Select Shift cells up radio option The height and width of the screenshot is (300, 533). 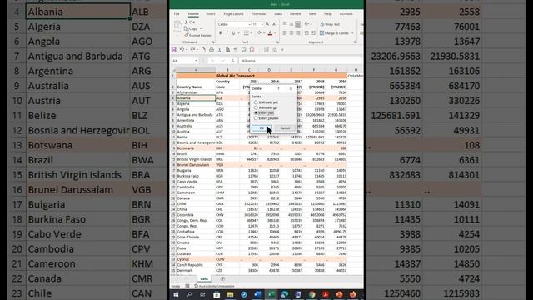[x=266, y=107]
